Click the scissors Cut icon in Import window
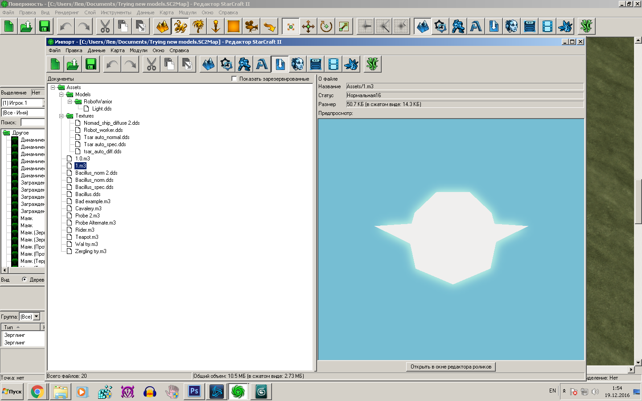The width and height of the screenshot is (642, 401). coord(152,65)
